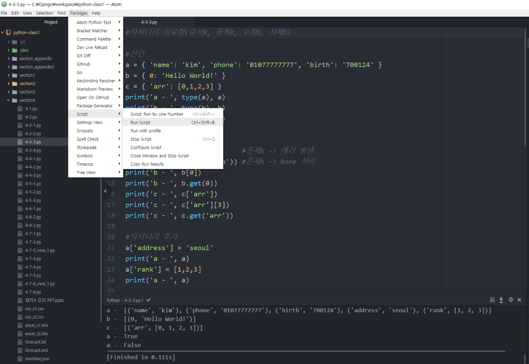The width and height of the screenshot is (529, 364).
Task: Click the fold/collapse icon in output panel
Action: [511, 300]
